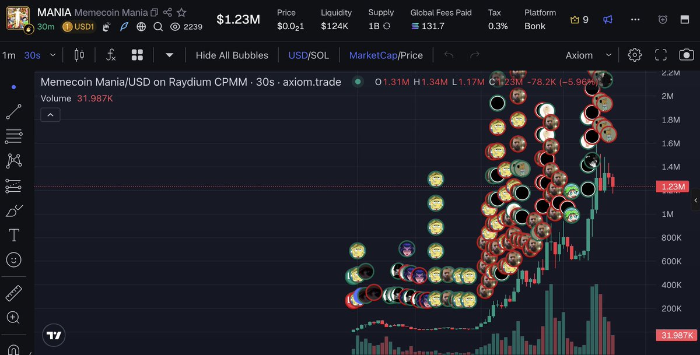Select the 30s timeframe

(32, 55)
